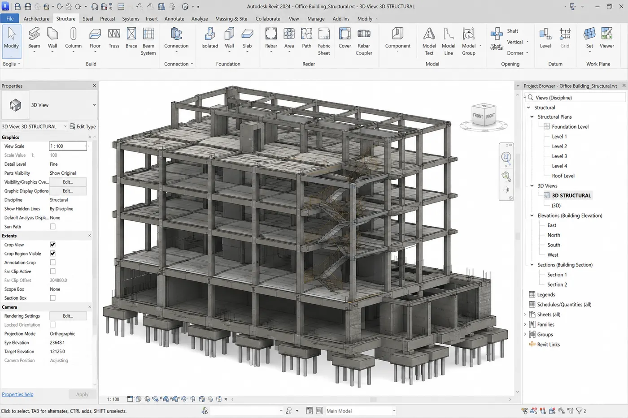The height and width of the screenshot is (418, 628).
Task: Switch to the Architecture ribbon tab
Action: point(36,19)
